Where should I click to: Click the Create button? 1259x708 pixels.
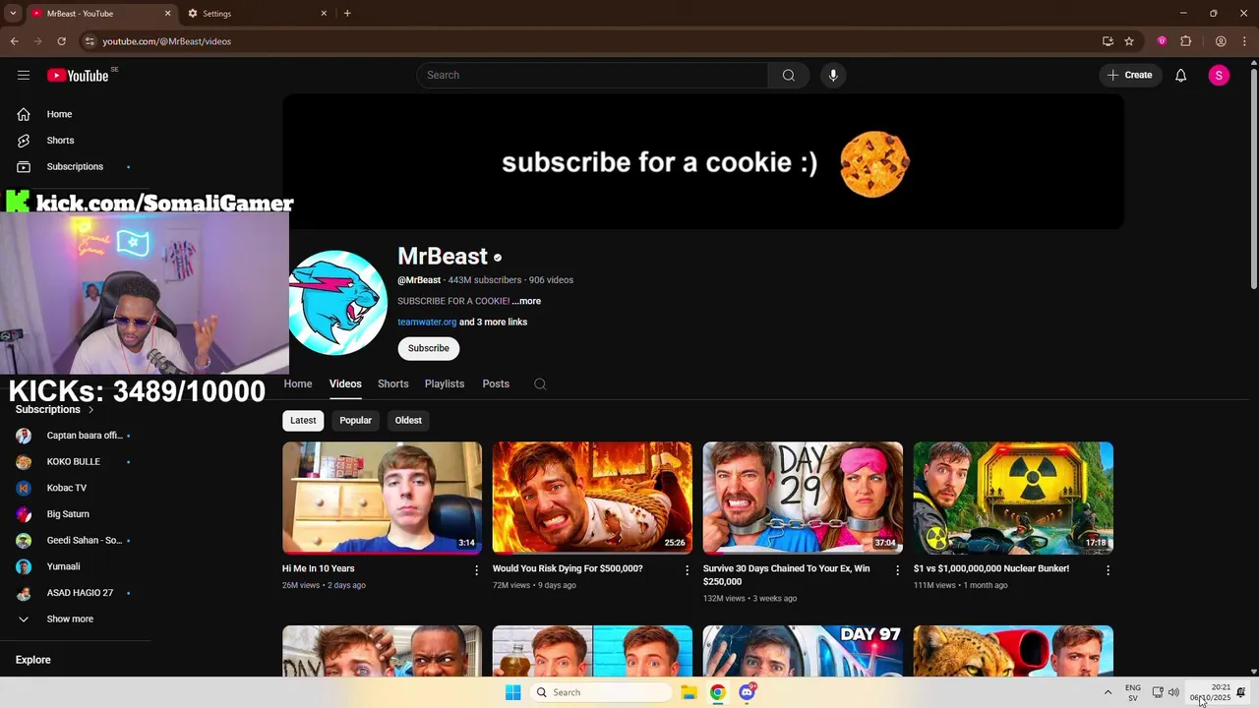click(x=1130, y=75)
